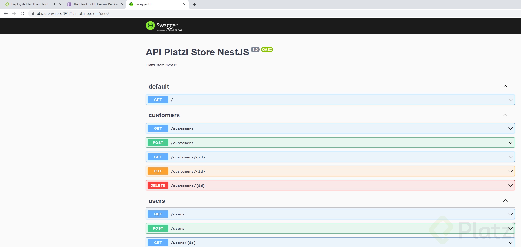Collapse the default section chevron

tap(505, 86)
